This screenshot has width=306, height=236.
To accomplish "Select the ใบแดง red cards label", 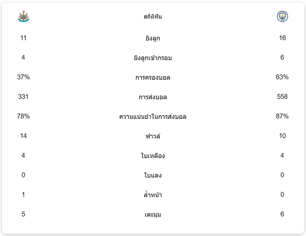I will pyautogui.click(x=153, y=176).
